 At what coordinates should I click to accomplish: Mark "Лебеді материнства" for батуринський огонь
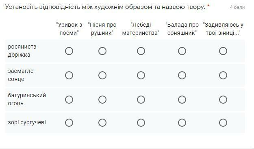[x=141, y=100]
